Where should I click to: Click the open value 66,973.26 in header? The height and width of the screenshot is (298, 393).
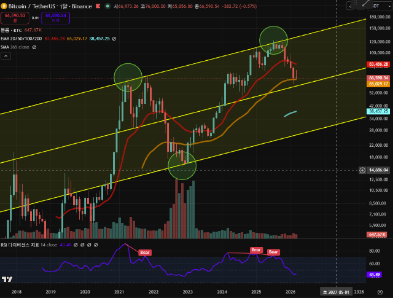pos(128,6)
